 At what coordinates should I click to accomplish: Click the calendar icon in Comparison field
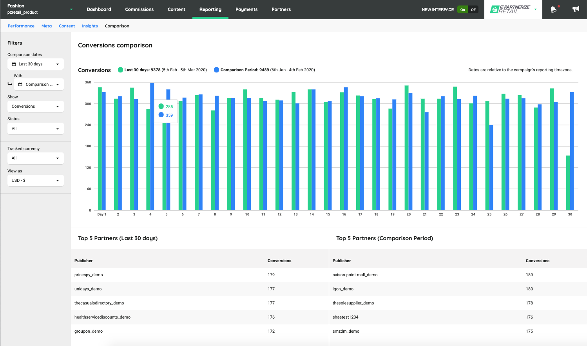pyautogui.click(x=20, y=85)
